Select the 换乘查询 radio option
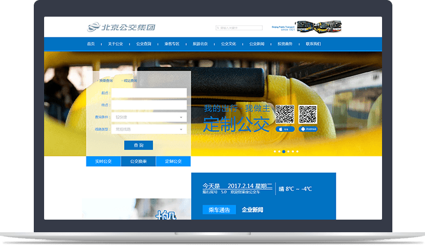The width and height of the screenshot is (425, 246). 99,80
